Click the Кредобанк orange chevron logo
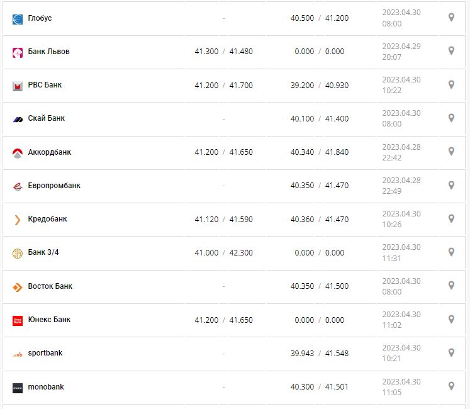Screen dimensions: 470x409 [x=18, y=220]
